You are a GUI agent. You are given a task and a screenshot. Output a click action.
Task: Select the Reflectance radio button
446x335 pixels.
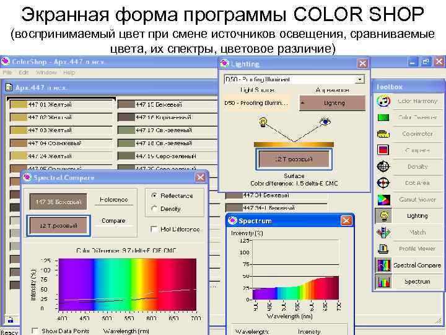click(x=154, y=195)
